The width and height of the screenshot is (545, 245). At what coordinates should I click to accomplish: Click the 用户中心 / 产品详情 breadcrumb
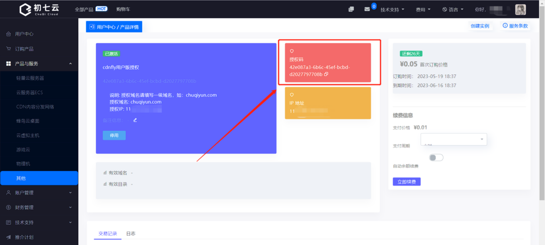(x=114, y=27)
